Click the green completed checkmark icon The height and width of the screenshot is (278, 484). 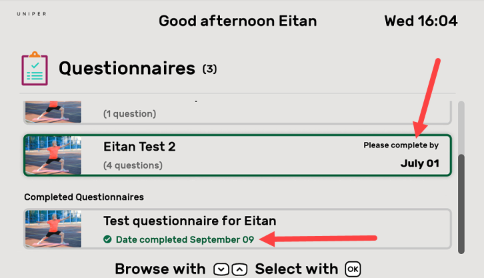107,239
